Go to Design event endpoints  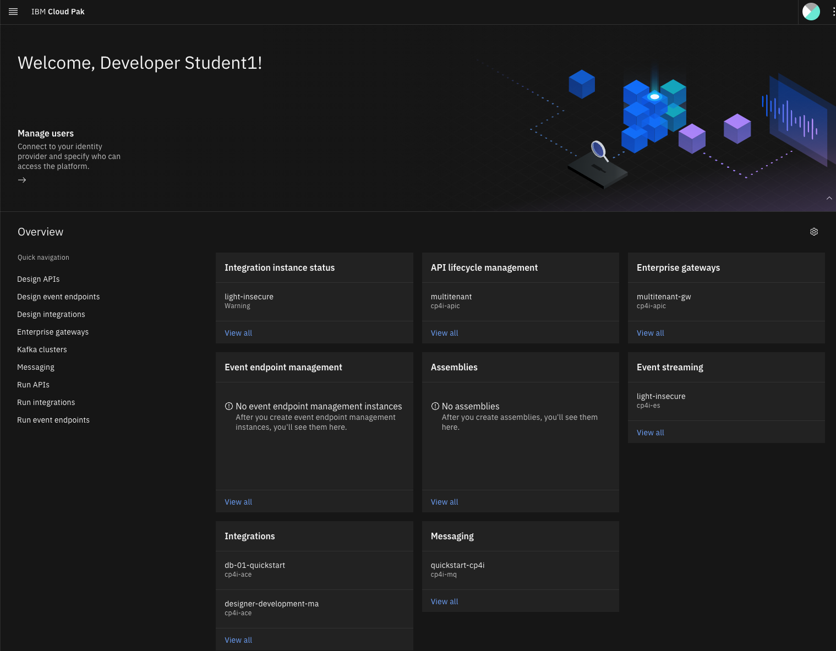click(x=58, y=297)
